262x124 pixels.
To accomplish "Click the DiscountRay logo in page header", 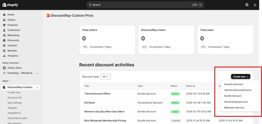I will [48, 16].
